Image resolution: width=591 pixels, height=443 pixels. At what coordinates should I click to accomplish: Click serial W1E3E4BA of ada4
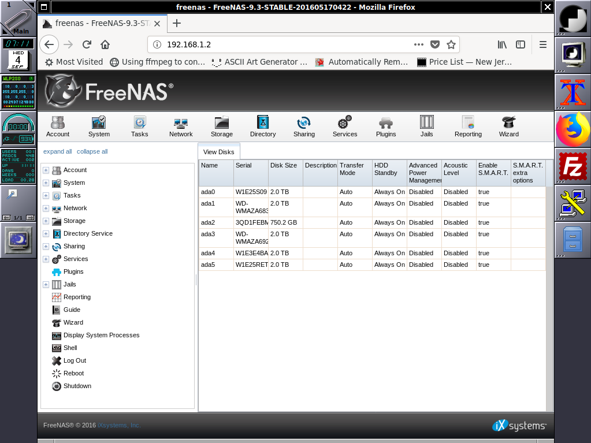(x=251, y=253)
